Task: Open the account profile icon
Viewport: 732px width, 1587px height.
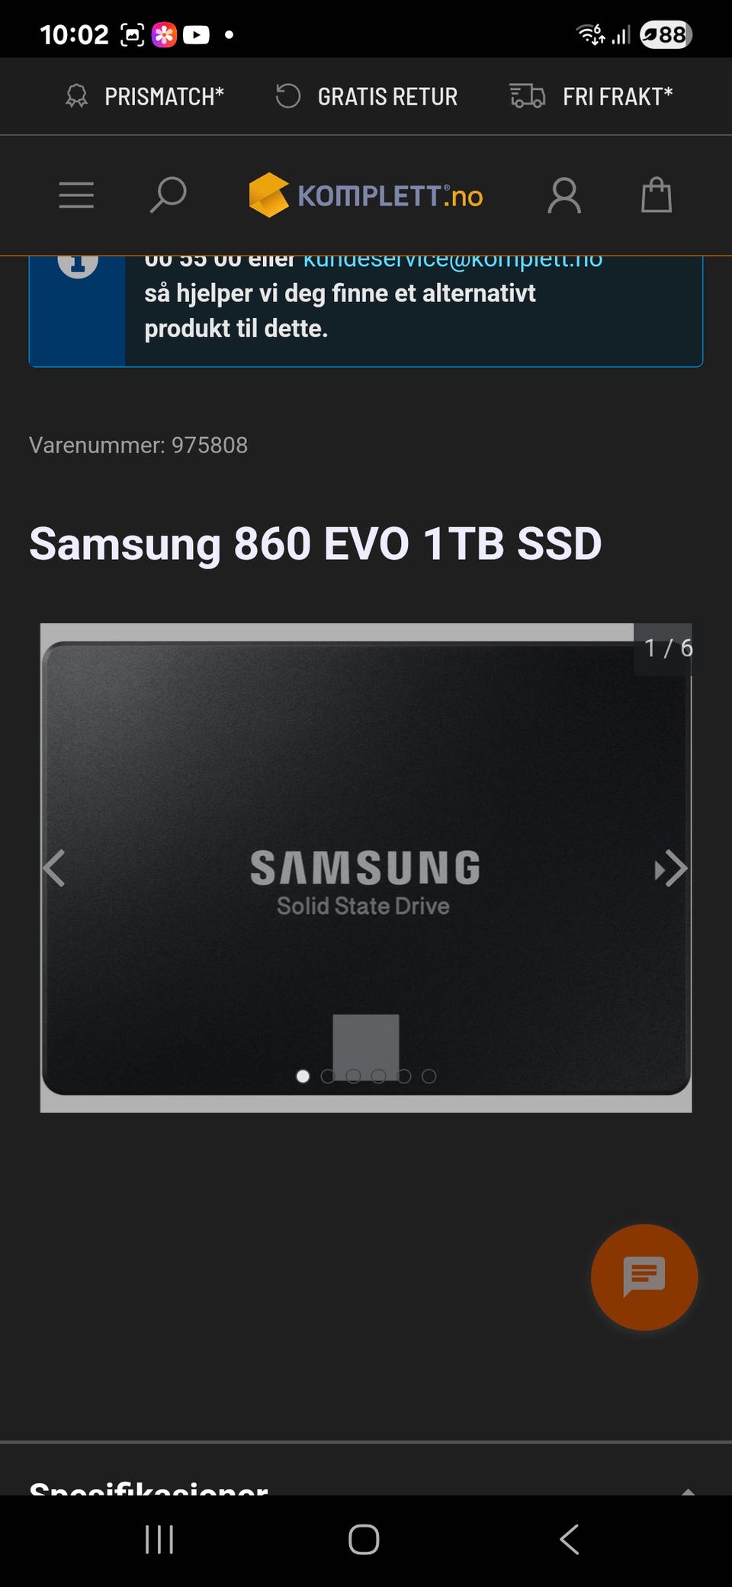Action: (564, 195)
